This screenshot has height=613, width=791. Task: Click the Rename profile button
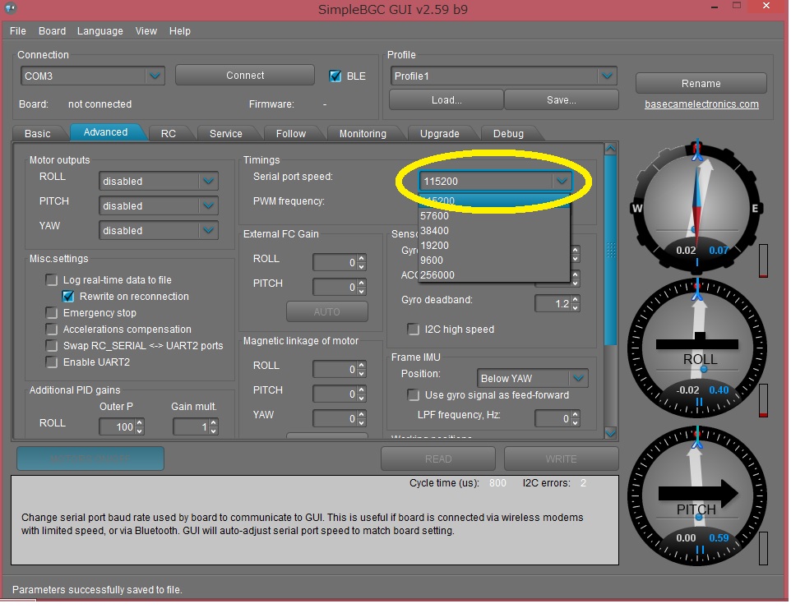pyautogui.click(x=701, y=83)
